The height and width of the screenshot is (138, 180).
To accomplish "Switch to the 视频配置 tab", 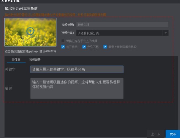I will (35, 60).
